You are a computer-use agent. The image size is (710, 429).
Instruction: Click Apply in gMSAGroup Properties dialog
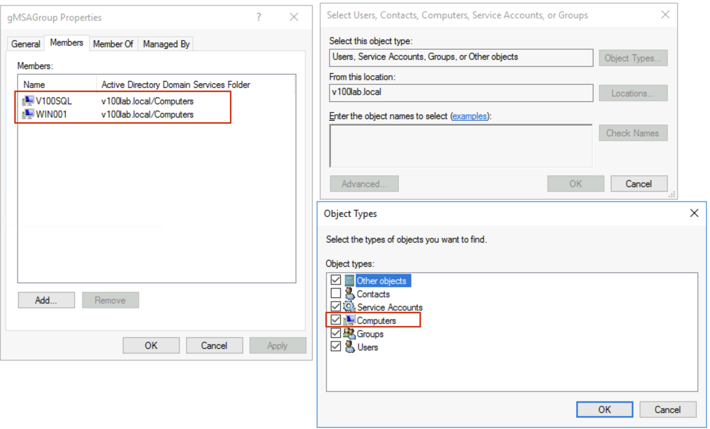[x=278, y=345]
